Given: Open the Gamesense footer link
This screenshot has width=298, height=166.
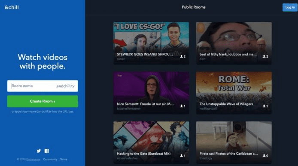Looking at the screenshot, I should 33,160.
